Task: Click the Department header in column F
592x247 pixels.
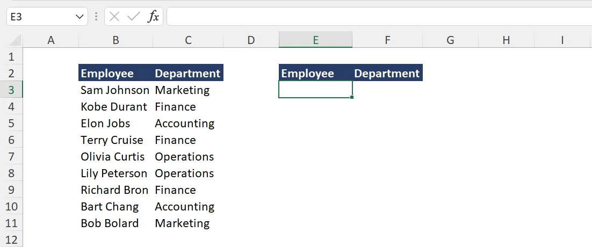Action: point(387,73)
